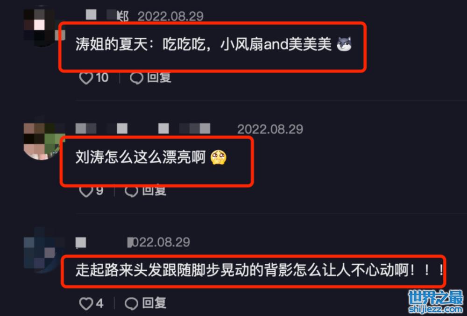
Task: Click reply bubble icon under first comment
Action: point(137,78)
